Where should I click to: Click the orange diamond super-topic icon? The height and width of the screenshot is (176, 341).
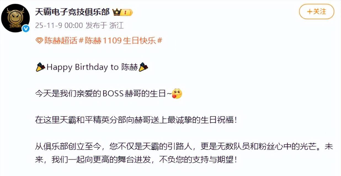click(x=39, y=41)
